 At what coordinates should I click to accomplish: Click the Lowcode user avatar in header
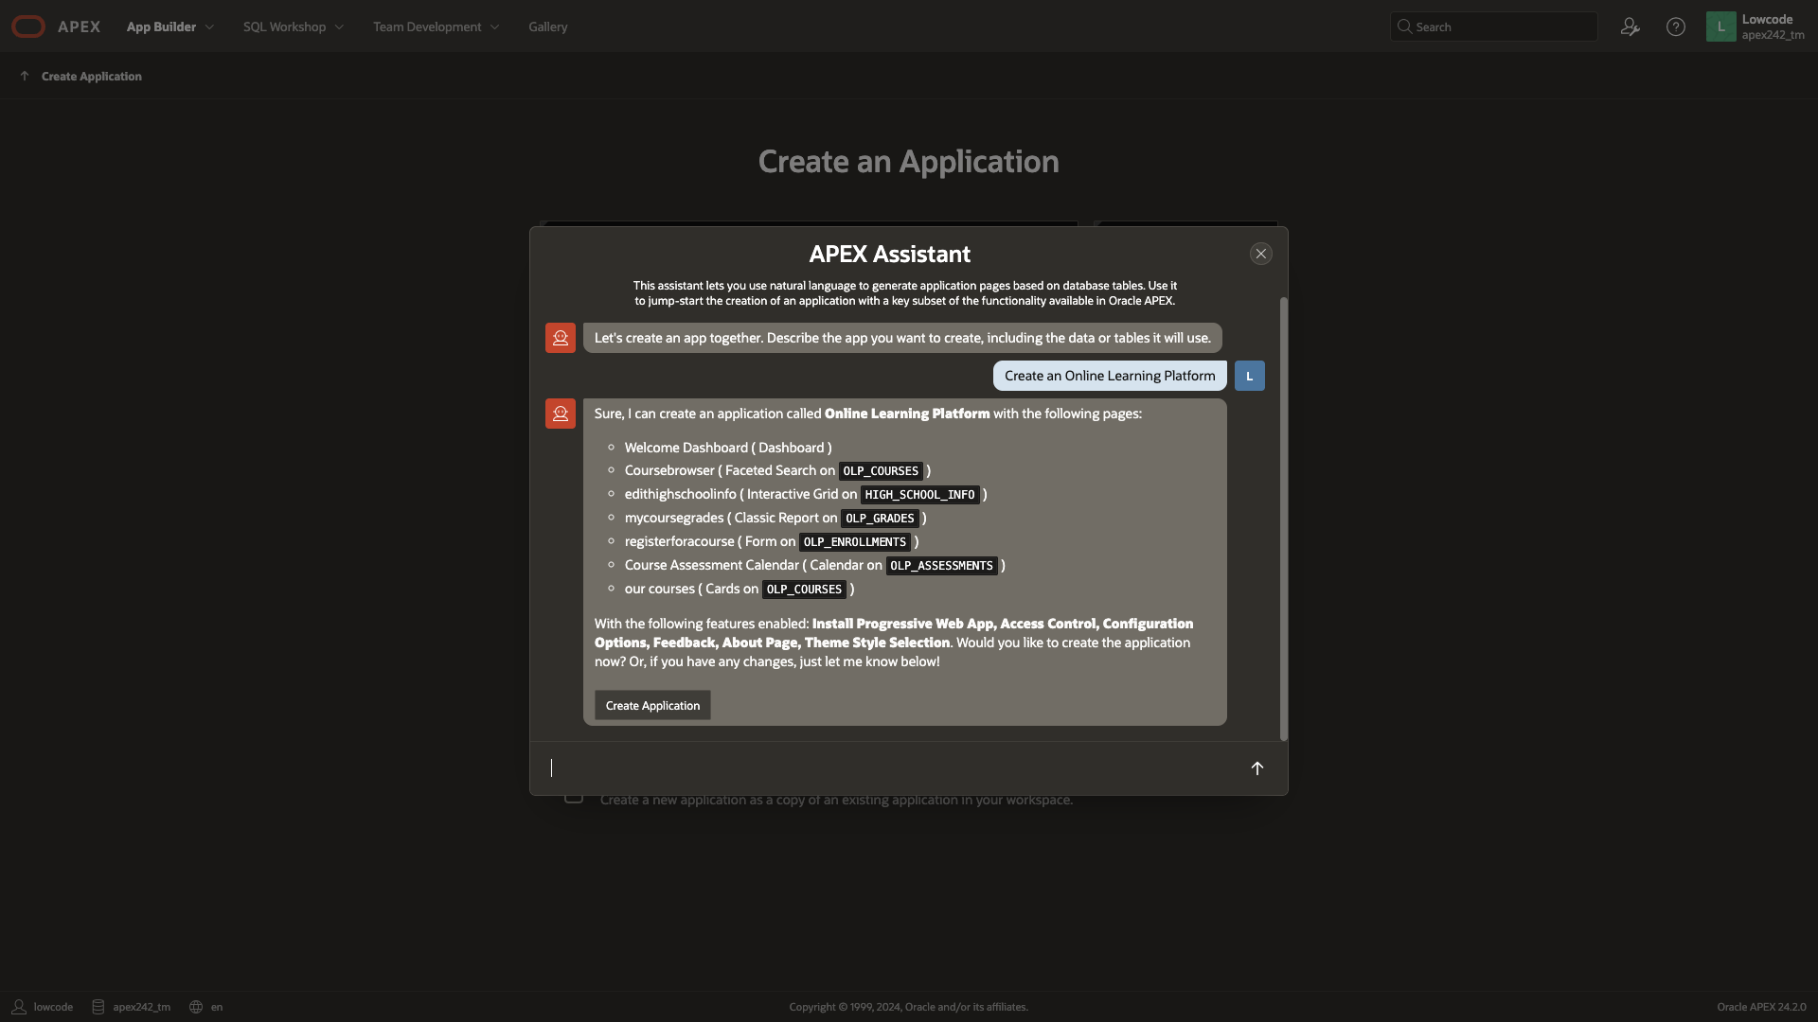click(1720, 26)
